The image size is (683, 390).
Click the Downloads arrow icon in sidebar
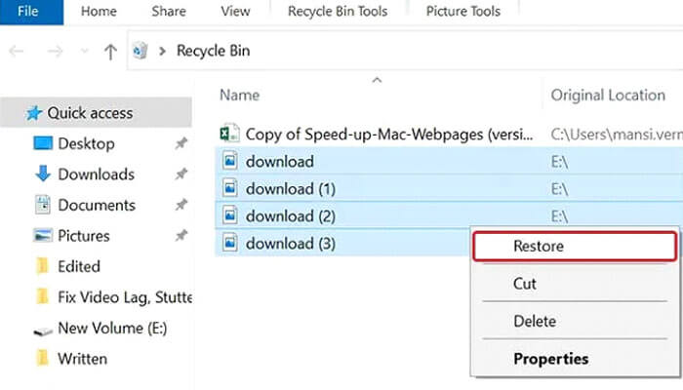(43, 175)
